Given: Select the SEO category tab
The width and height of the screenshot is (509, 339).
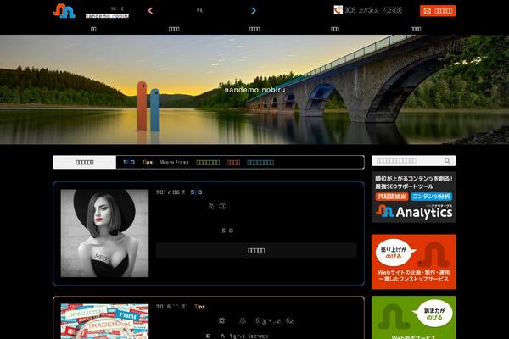Looking at the screenshot, I should (129, 162).
